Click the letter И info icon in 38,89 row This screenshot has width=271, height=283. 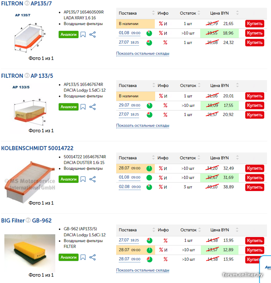[165, 187]
